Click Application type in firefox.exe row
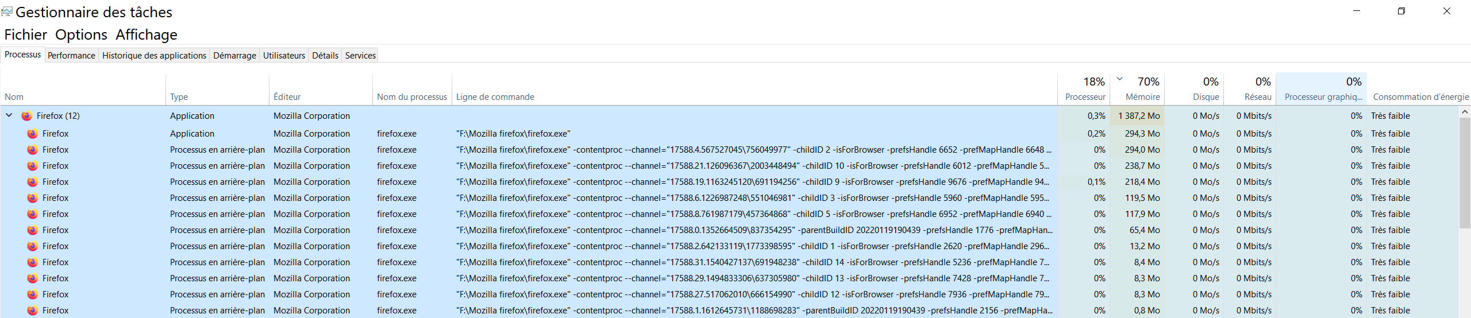 click(x=192, y=134)
